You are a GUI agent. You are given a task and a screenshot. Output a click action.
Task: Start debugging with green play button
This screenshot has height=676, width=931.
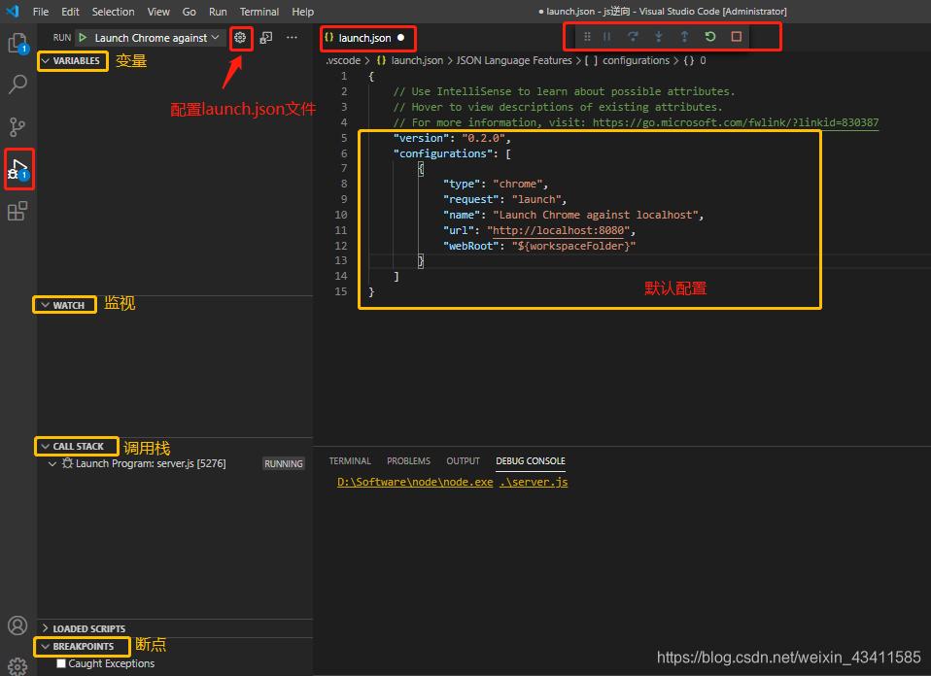click(84, 37)
